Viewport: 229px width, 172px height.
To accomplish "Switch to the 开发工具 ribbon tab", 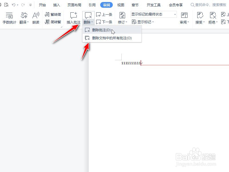I will tap(154, 5).
